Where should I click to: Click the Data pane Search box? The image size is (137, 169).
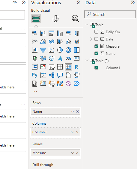coord(110,14)
